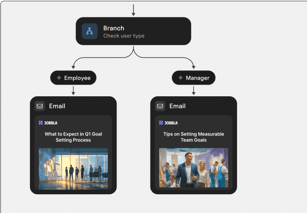This screenshot has width=307, height=213.
Task: Click the Branch node's blue flow icon
Action: pos(90,31)
